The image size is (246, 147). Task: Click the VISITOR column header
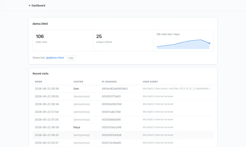[x=78, y=82]
